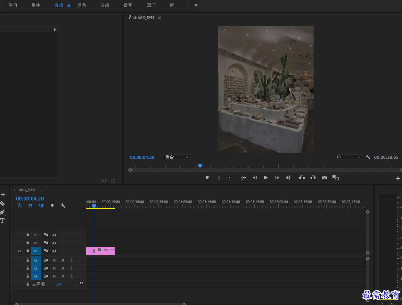Toggle lock on master track 主声道
The image size is (402, 305).
coord(28,284)
